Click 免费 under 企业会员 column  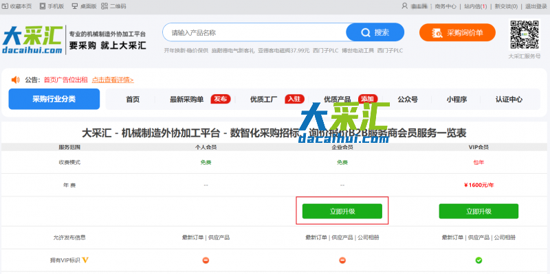[x=342, y=163]
